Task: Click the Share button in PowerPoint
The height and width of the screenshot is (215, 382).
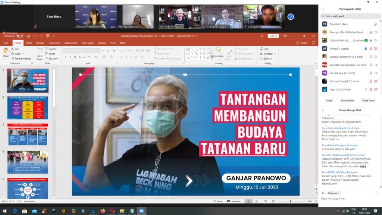Action: (302, 43)
